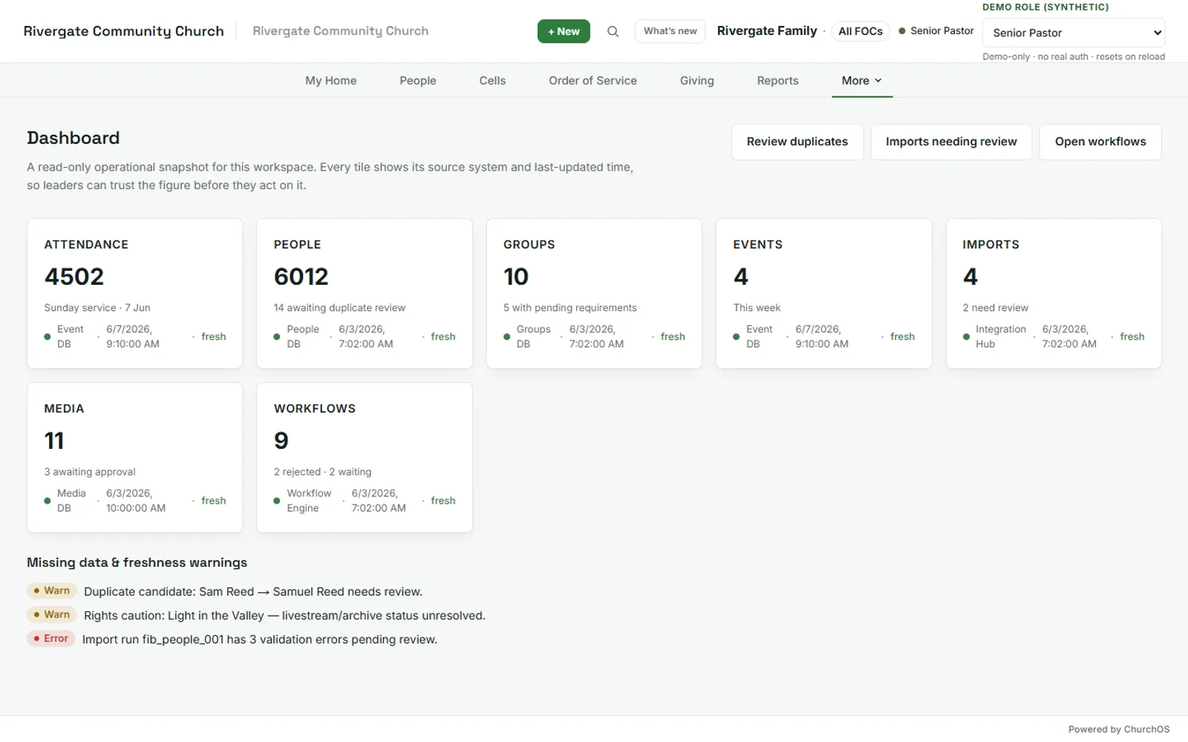
Task: Switch to the Giving tab
Action: pyautogui.click(x=696, y=80)
